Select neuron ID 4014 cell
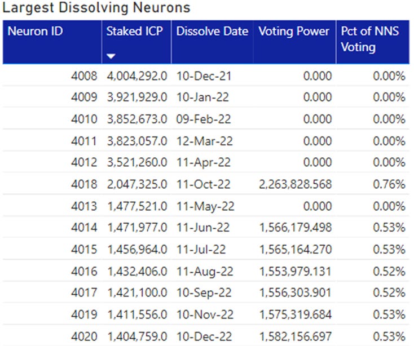This screenshot has width=414, height=346. 84,227
